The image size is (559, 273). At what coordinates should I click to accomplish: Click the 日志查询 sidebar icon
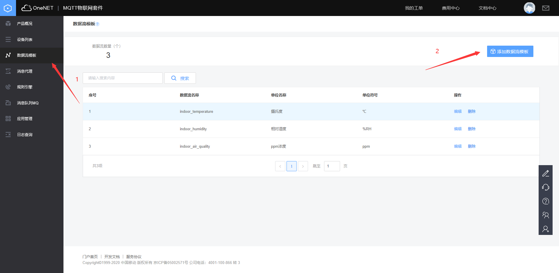tap(8, 135)
